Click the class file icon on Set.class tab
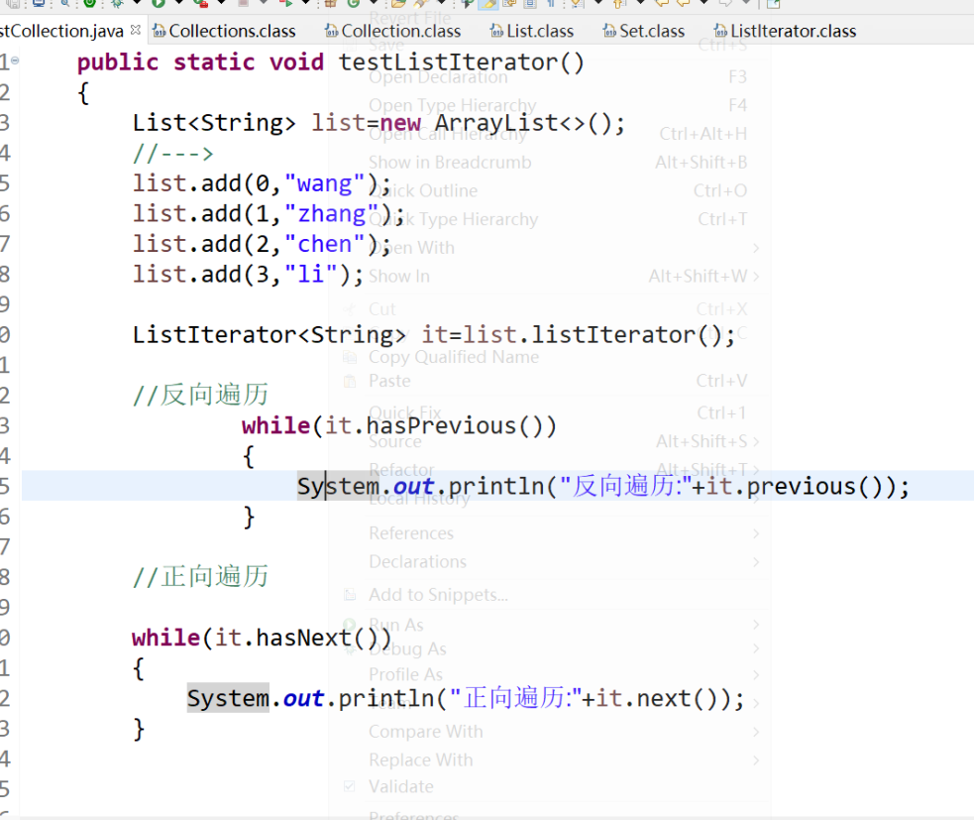The image size is (974, 820). (x=610, y=31)
